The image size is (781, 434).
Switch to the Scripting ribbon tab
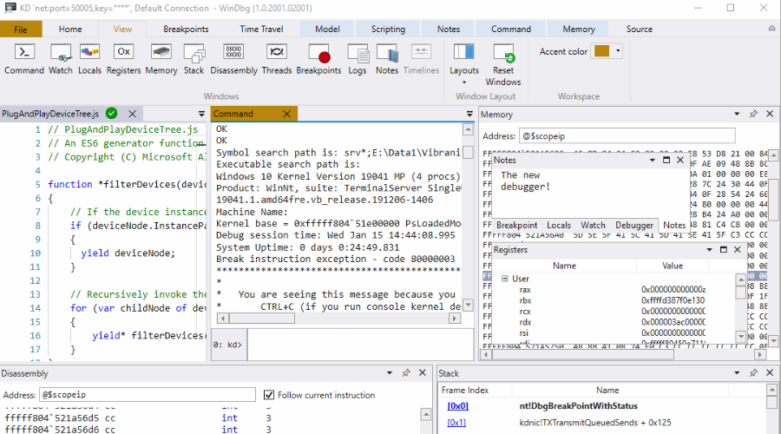point(388,29)
